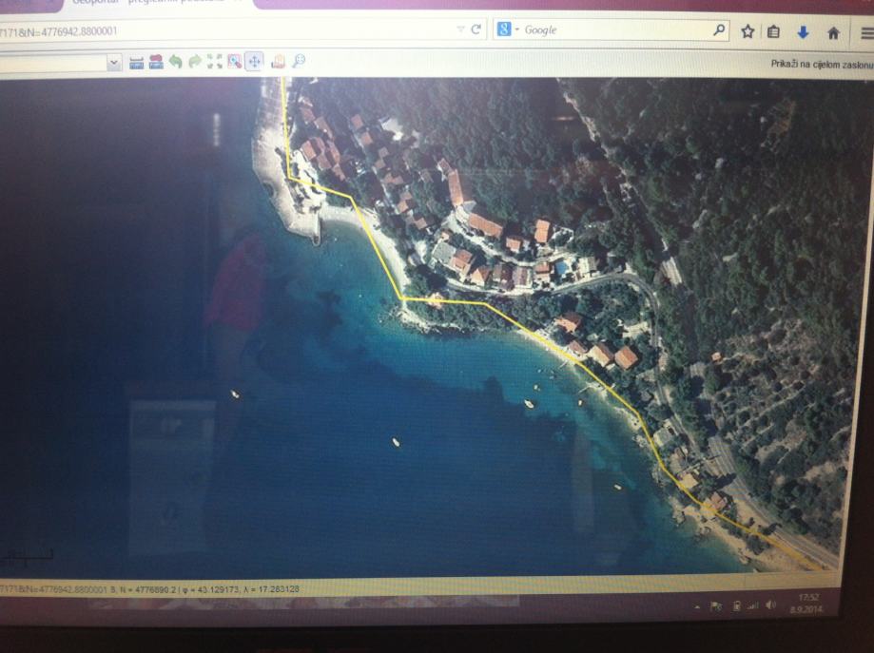Open the URL history dropdown arrow

point(460,29)
